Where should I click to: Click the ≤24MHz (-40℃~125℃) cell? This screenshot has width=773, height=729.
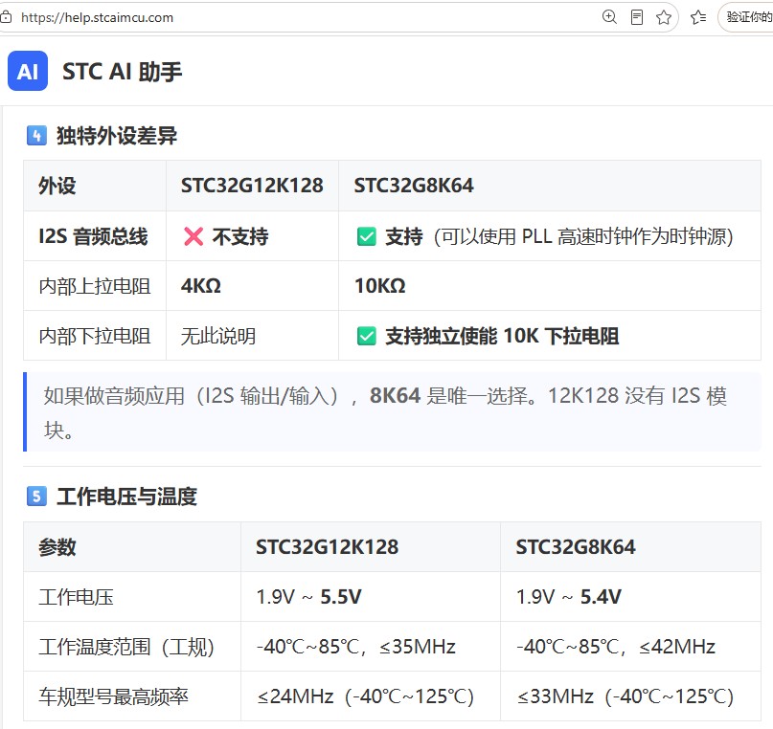coord(365,696)
